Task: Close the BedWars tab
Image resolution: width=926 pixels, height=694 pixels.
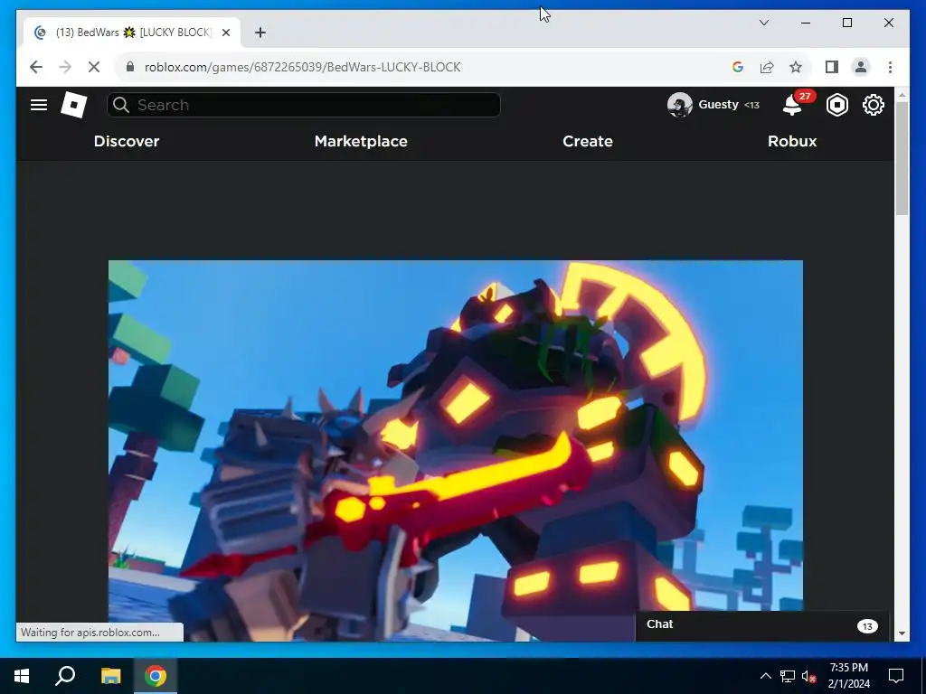Action: (225, 33)
